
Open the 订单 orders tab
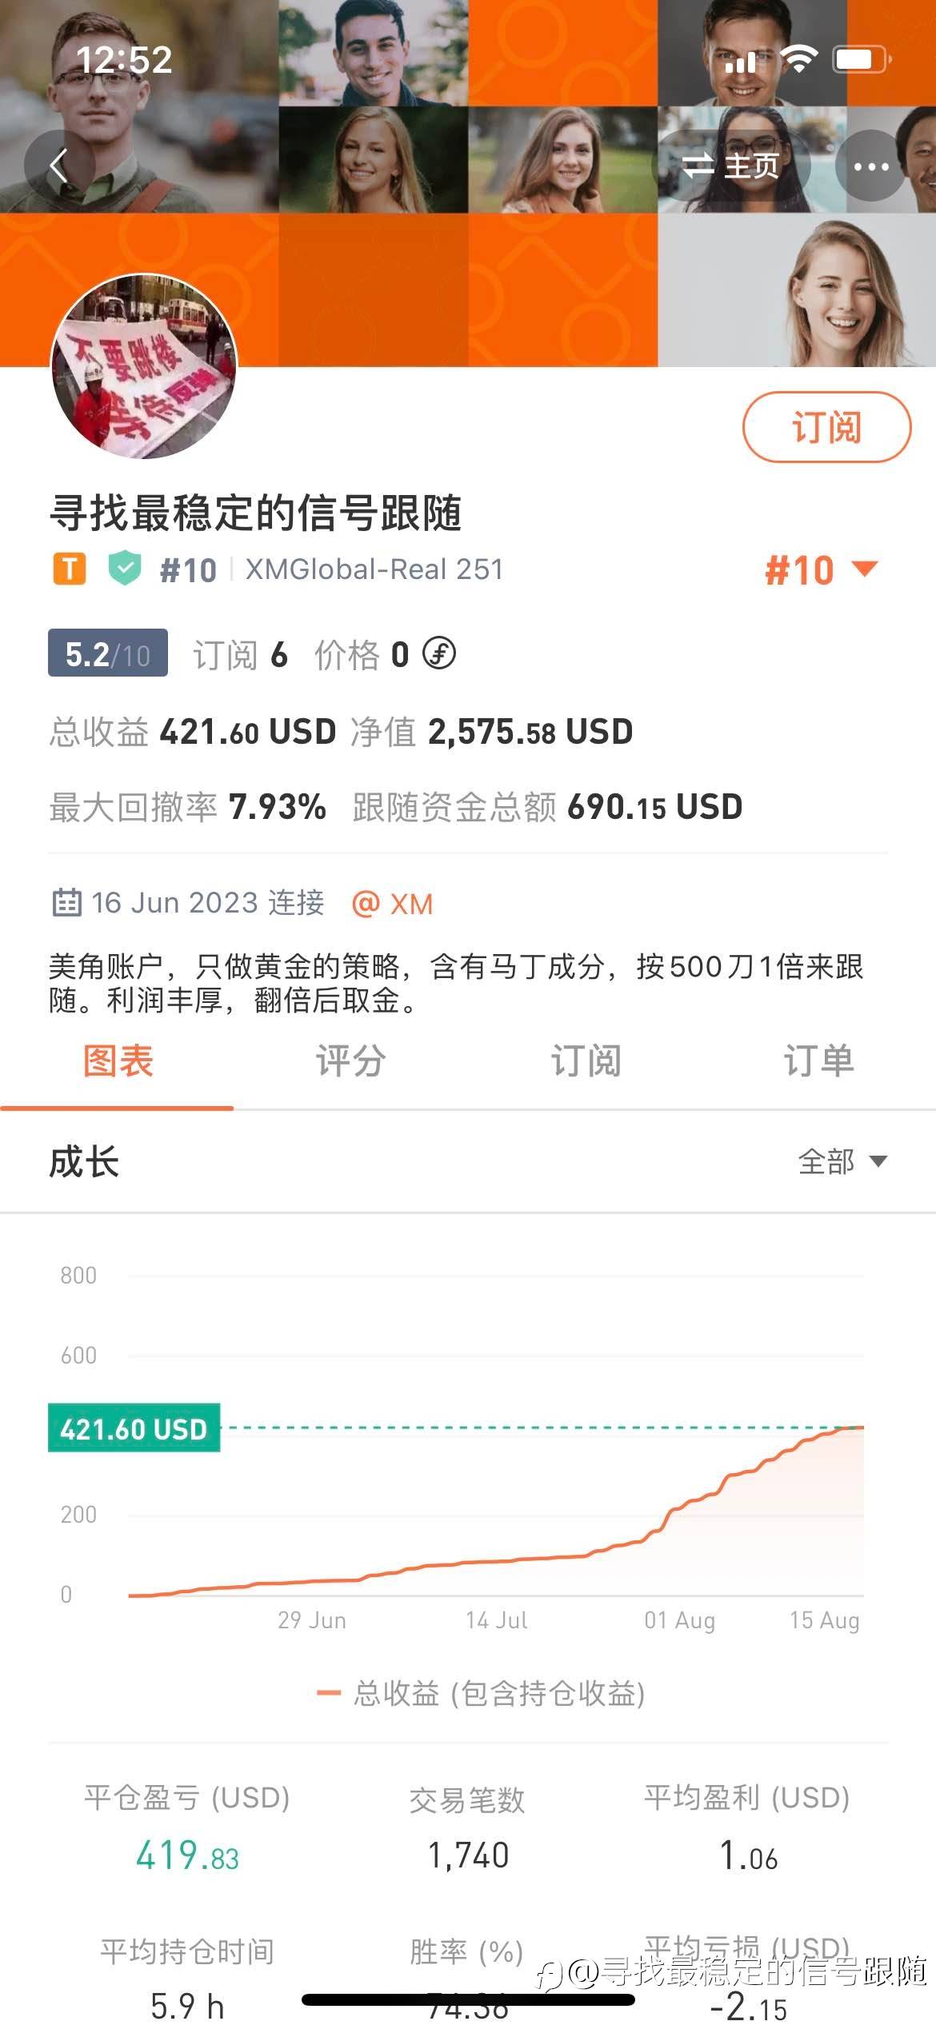coord(818,1062)
